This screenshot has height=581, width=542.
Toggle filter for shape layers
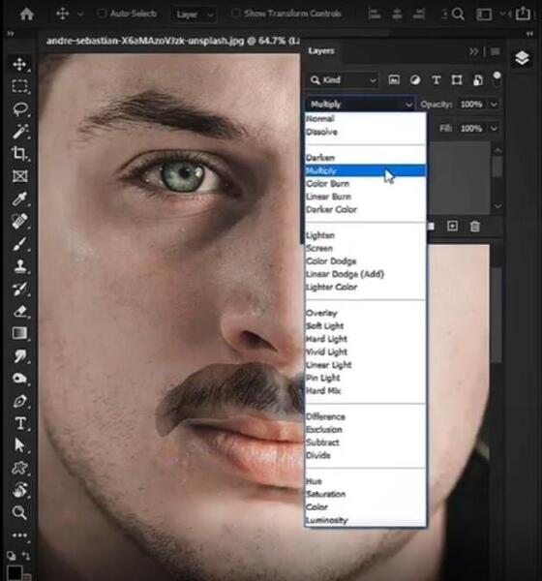457,79
